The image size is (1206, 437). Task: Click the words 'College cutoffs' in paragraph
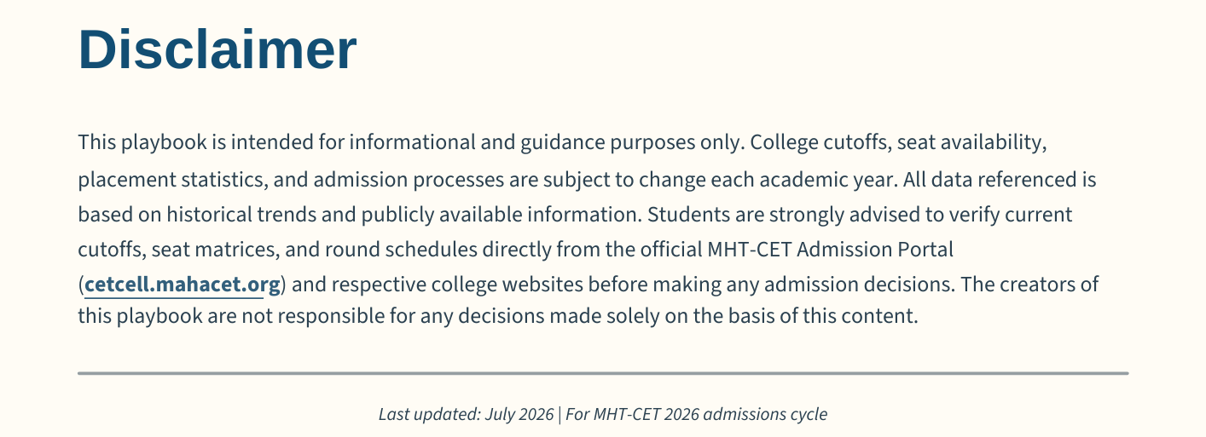(x=819, y=142)
